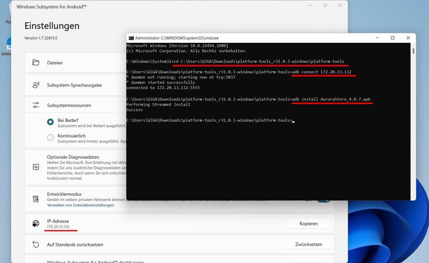This screenshot has height=263, width=429.
Task: Select the Bei Bedarf radio option
Action: tap(50, 122)
